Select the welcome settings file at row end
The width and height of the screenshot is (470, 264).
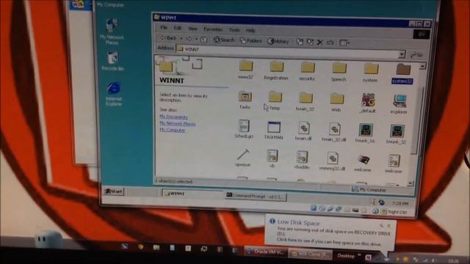394,164
